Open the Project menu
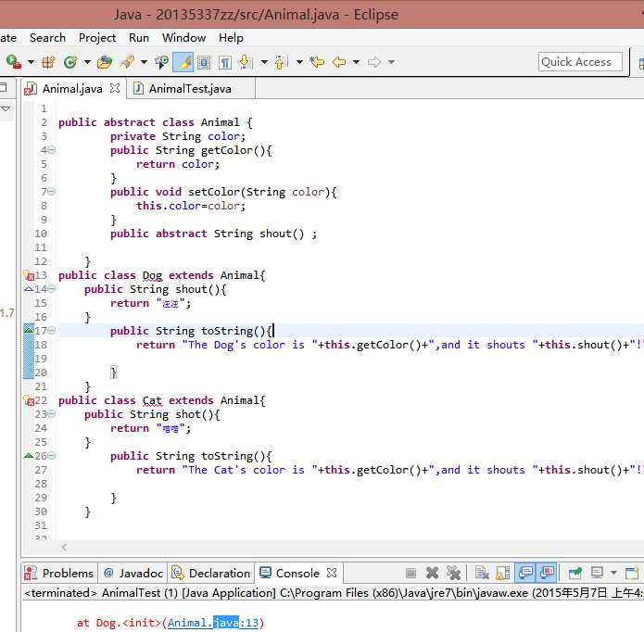Image resolution: width=644 pixels, height=632 pixels. [97, 38]
